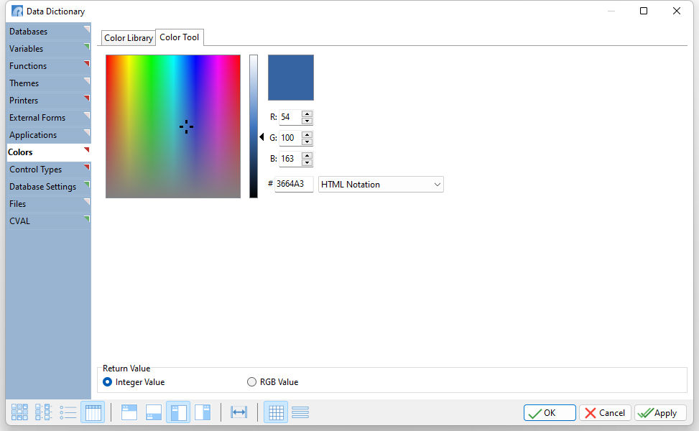
Task: Dock navigation panel on right
Action: [203, 412]
